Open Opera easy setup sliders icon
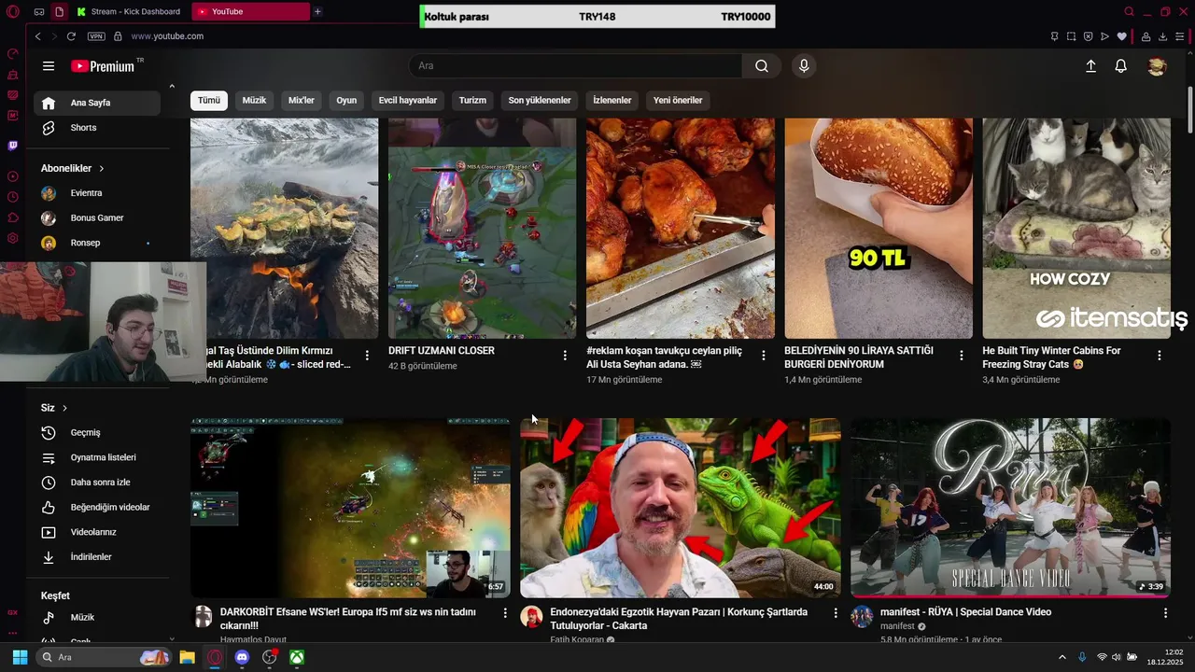 1179,36
